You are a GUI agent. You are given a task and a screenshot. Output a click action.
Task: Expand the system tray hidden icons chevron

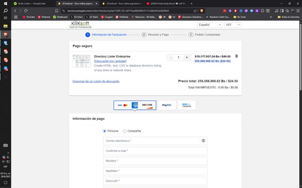click(8, 153)
